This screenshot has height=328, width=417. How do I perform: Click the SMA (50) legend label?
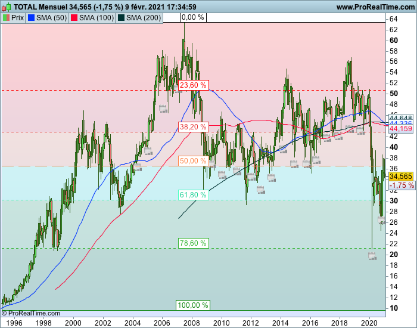tap(51, 18)
